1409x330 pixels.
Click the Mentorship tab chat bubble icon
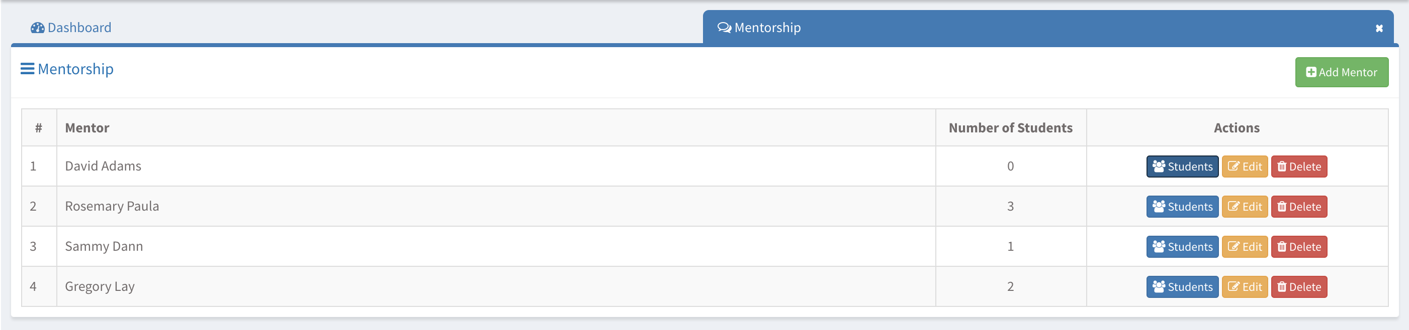724,28
